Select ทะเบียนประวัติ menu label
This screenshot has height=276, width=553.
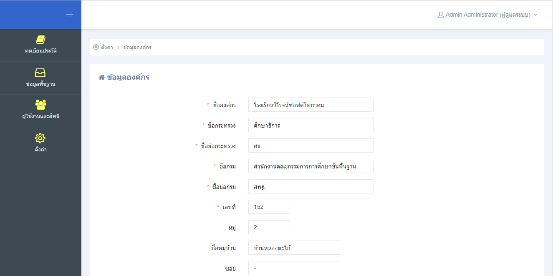point(40,51)
